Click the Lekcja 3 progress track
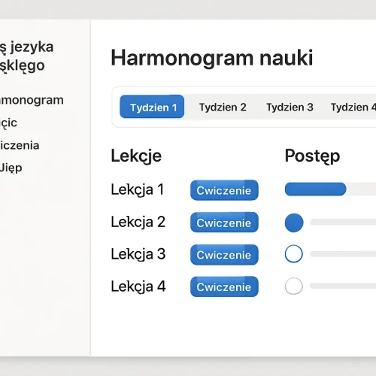376x376 pixels. [343, 254]
